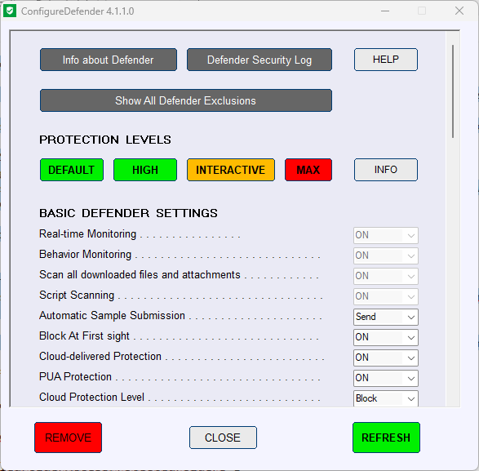
Task: Click the Block At First sight label
Action: (84, 336)
